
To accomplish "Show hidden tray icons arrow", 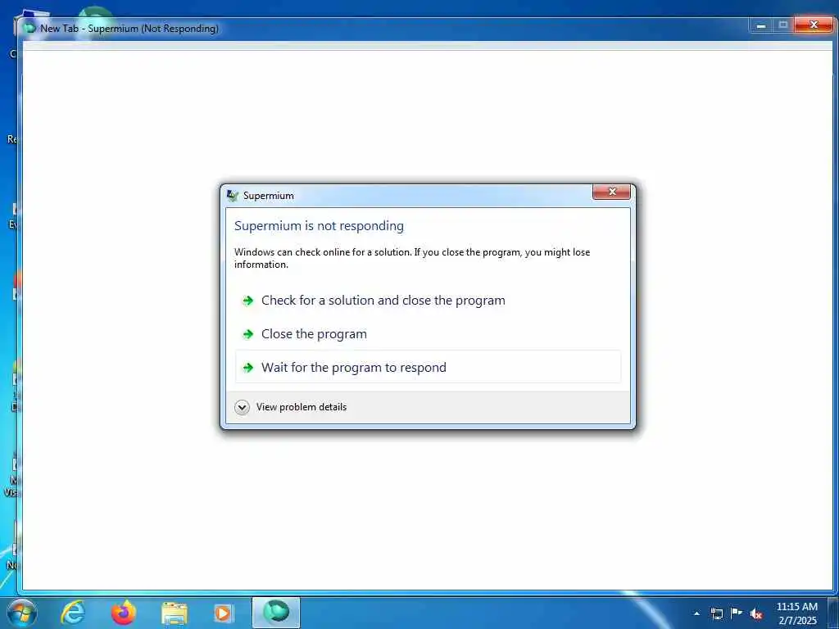I will [x=696, y=613].
